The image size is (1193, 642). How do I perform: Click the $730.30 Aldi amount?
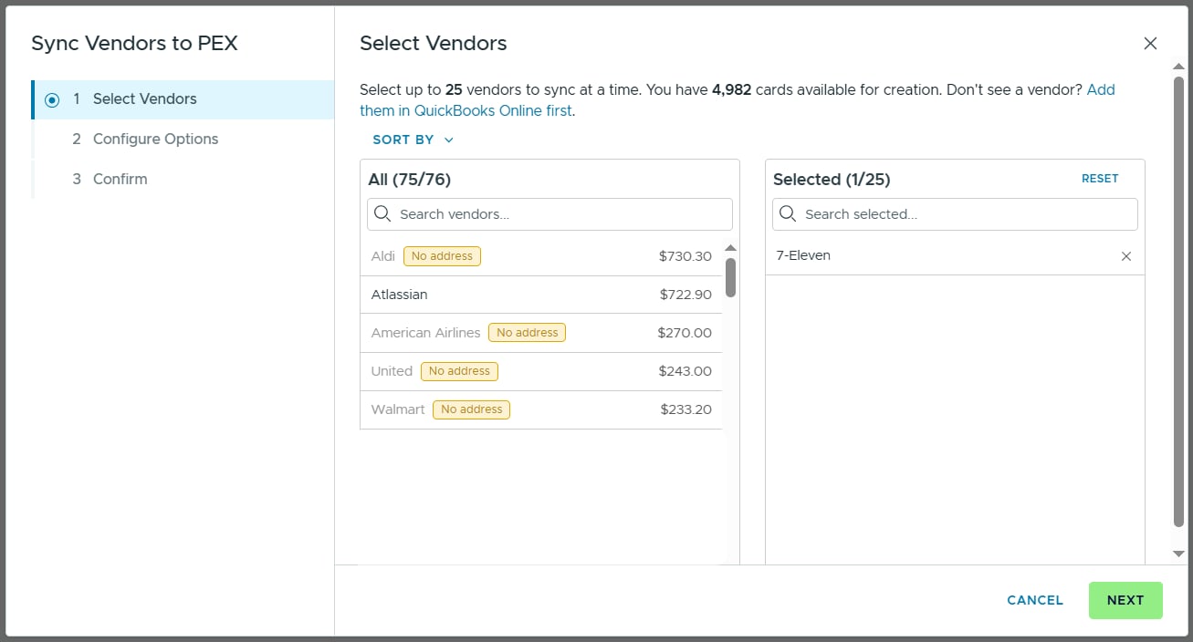[x=685, y=256]
